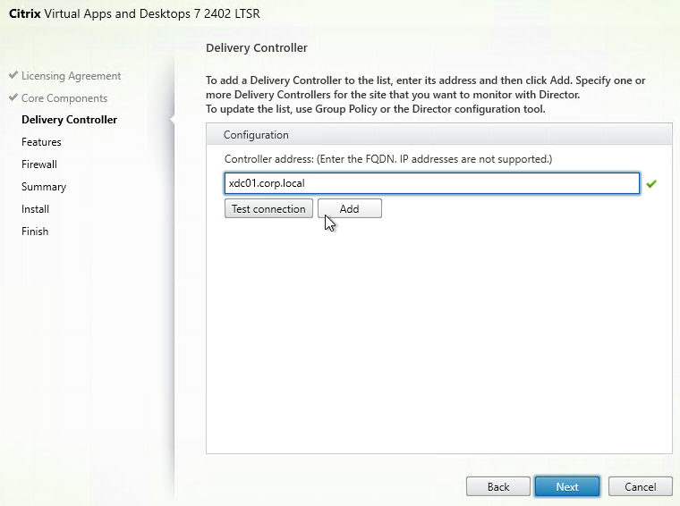Click the Licensing Agreement completed checkmark

coord(13,75)
